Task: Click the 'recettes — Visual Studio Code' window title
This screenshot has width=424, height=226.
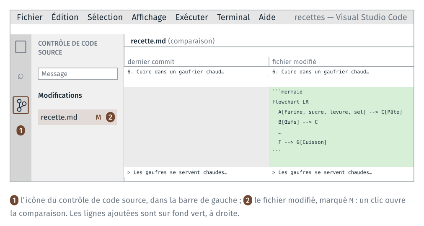Action: (x=350, y=17)
